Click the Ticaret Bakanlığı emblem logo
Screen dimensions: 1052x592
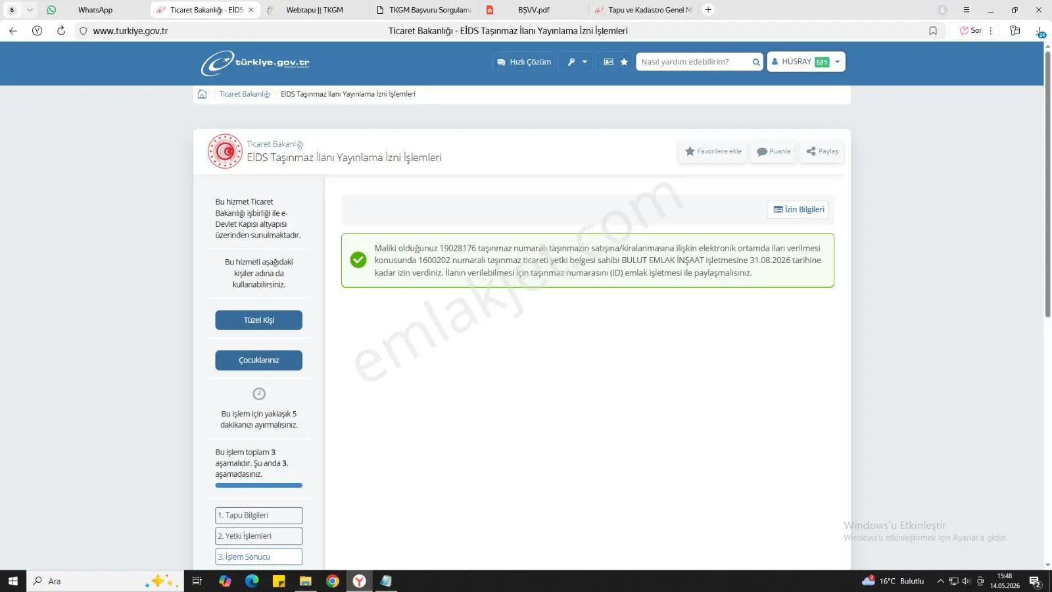coord(225,151)
